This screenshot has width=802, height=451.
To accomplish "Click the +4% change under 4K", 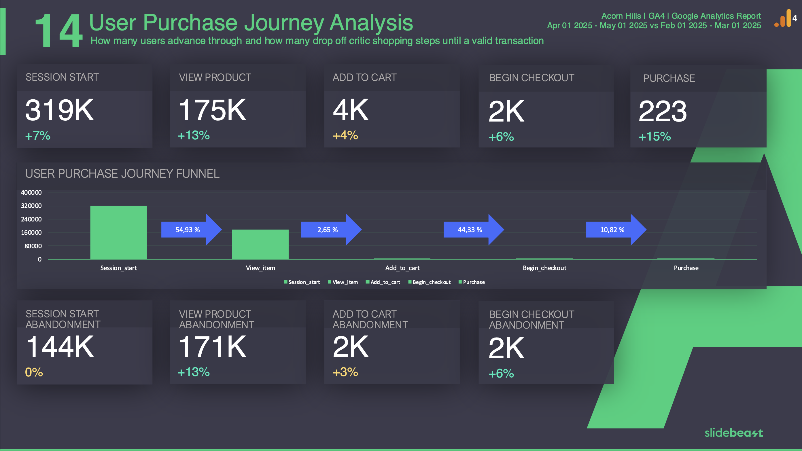I will coord(345,135).
